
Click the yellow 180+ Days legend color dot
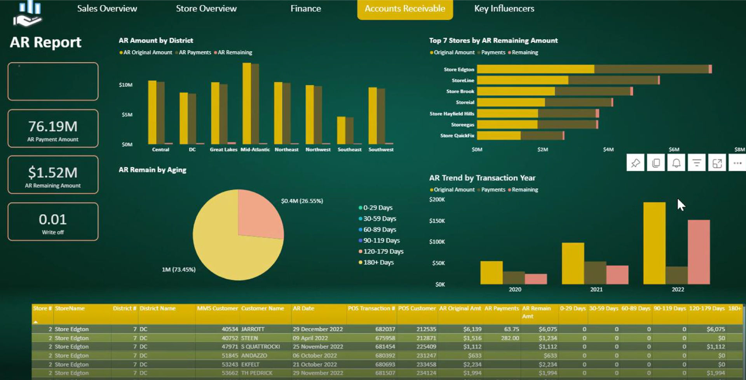[361, 262]
